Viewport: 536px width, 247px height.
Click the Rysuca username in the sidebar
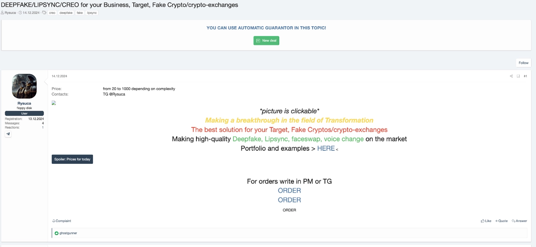tap(24, 103)
